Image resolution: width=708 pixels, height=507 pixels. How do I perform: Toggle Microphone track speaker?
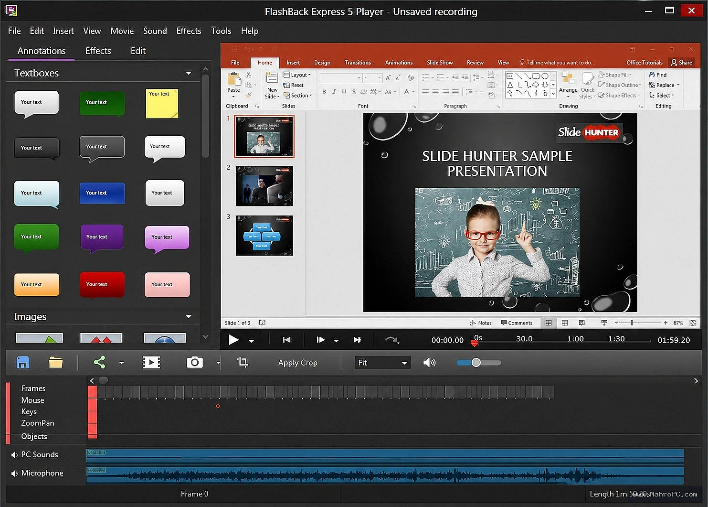coord(14,473)
